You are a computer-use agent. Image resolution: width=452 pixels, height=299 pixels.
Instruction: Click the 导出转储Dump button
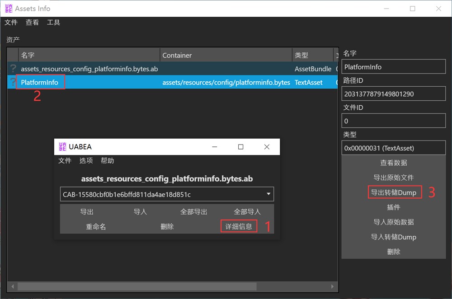coord(394,192)
